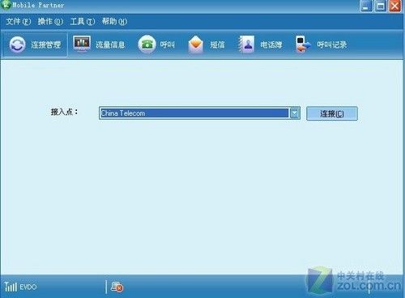Click the disconnected network status icon

pos(117,287)
